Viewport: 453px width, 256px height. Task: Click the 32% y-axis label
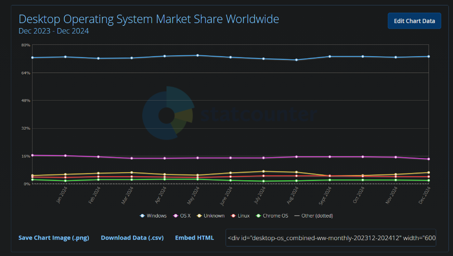tap(26, 128)
